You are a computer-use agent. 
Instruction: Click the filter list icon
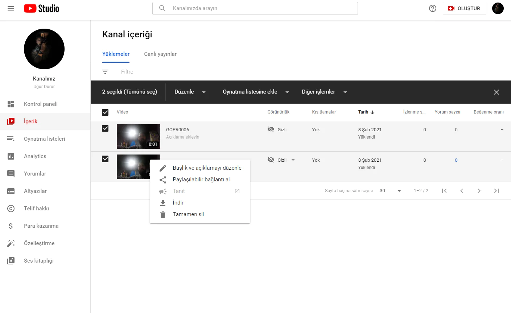tap(105, 72)
